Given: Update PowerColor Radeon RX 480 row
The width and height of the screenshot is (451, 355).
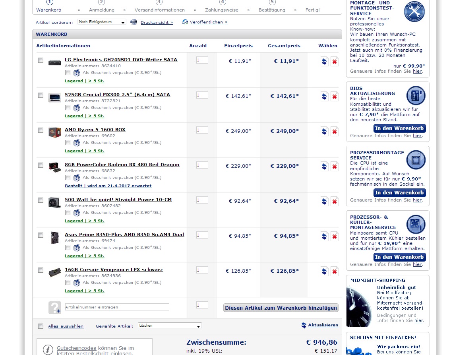Looking at the screenshot, I should (324, 167).
